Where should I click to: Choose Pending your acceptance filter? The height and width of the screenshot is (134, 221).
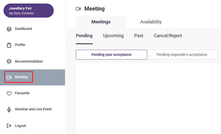112,55
